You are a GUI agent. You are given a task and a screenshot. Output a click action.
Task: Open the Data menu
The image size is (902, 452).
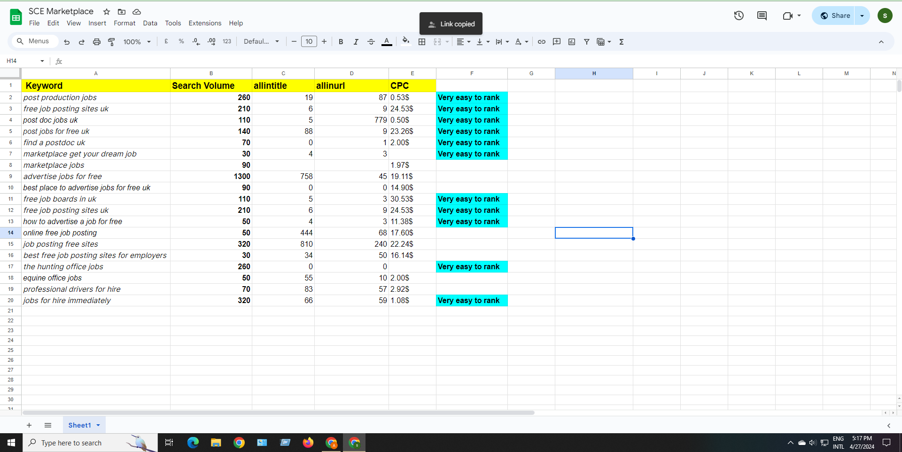pyautogui.click(x=150, y=23)
